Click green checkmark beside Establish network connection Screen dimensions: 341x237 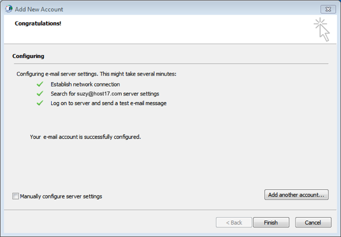point(40,84)
